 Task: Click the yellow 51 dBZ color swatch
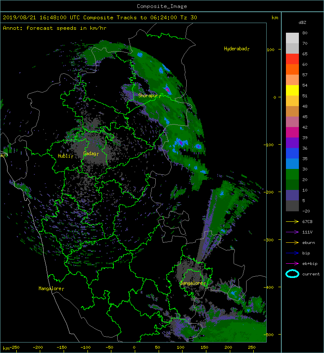pos(292,91)
